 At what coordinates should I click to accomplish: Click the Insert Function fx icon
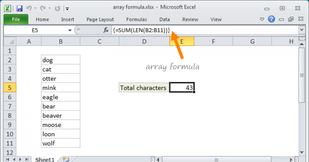point(106,30)
